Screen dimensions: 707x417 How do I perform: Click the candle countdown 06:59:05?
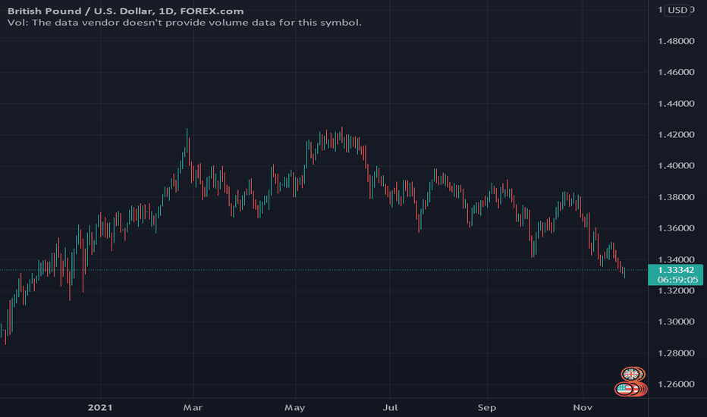coord(677,280)
